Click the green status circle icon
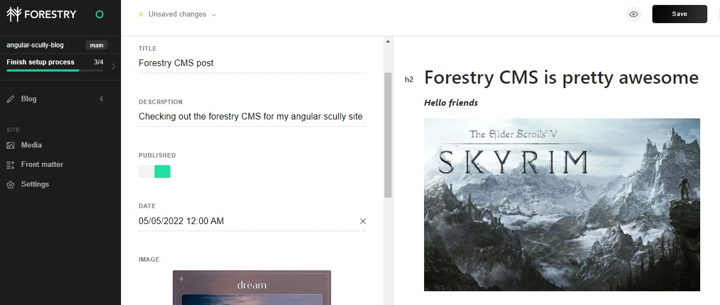Image resolution: width=720 pixels, height=305 pixels. click(100, 14)
